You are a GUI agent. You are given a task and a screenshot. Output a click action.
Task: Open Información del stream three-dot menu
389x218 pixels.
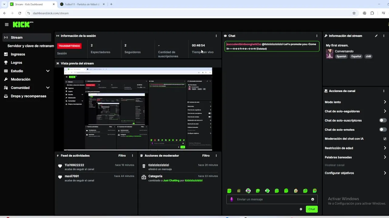pos(384,36)
